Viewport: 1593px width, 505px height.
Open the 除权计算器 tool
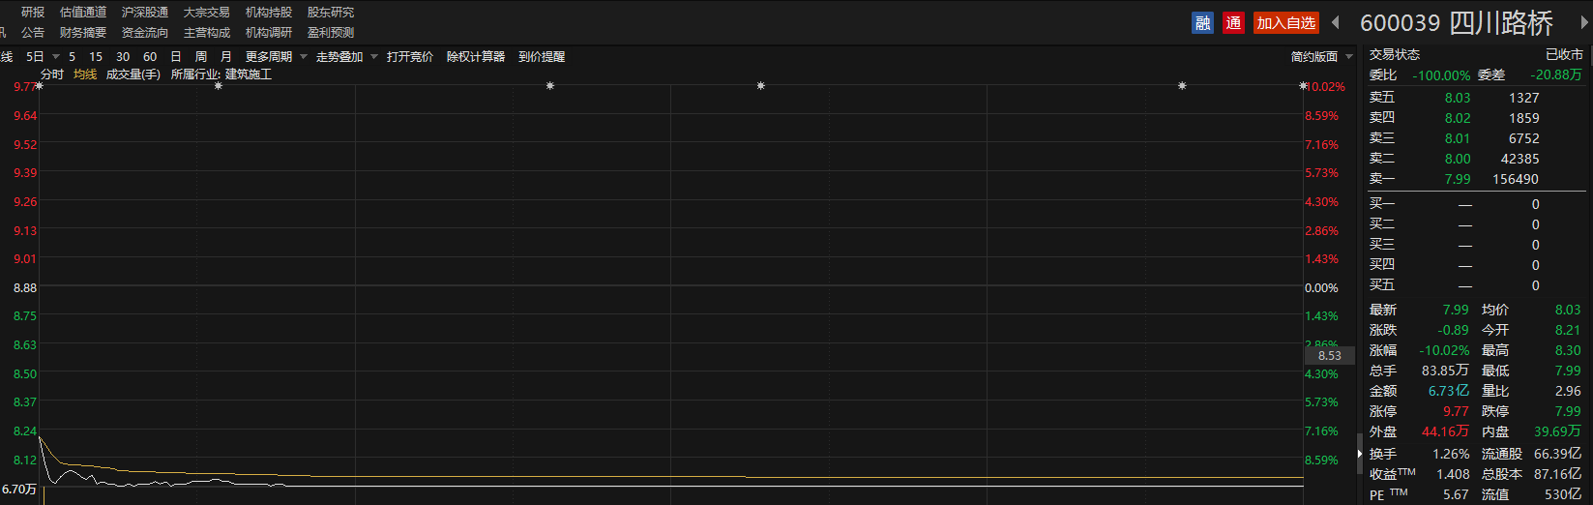click(476, 57)
